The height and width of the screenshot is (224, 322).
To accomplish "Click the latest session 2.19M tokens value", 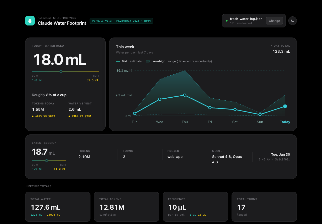I will click(84, 157).
